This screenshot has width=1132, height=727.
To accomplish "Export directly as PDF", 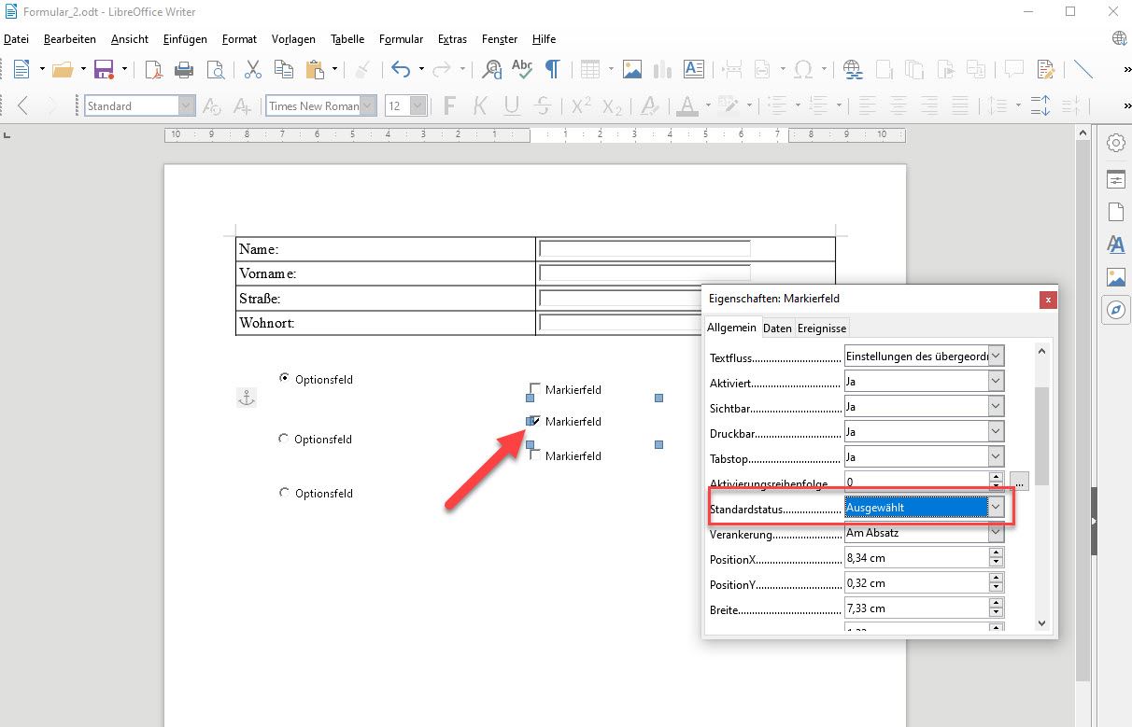I will point(153,69).
